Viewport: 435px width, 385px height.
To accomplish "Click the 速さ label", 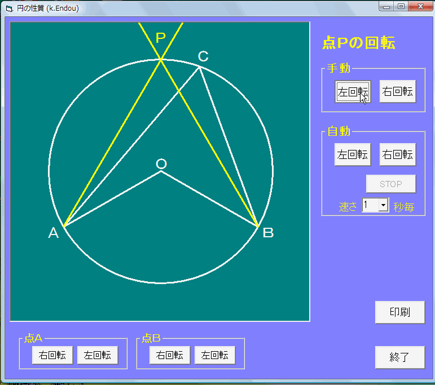I will tap(348, 207).
